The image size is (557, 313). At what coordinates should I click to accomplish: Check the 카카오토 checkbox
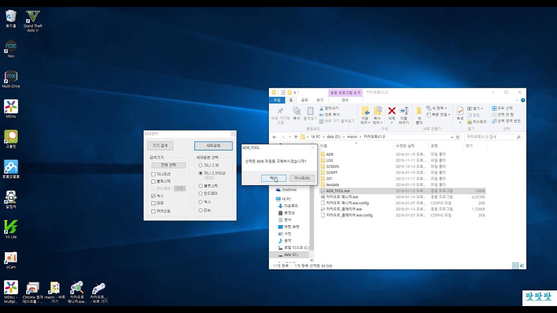[153, 211]
